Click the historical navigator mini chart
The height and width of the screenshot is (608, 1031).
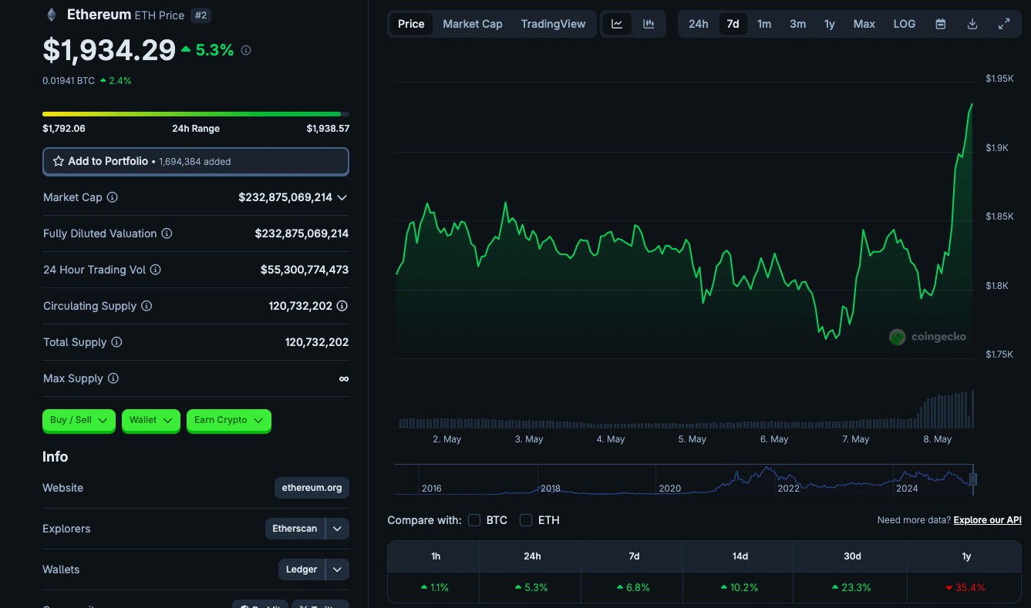(684, 479)
